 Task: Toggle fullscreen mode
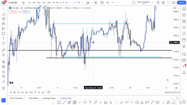tap(169, 3)
